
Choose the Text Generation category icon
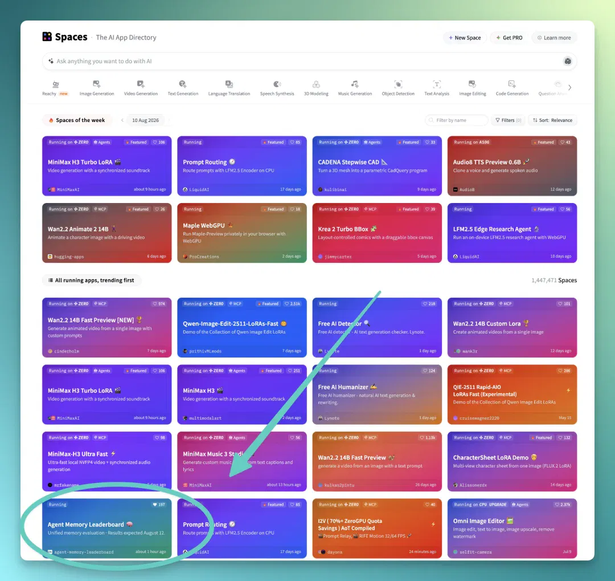click(x=183, y=84)
